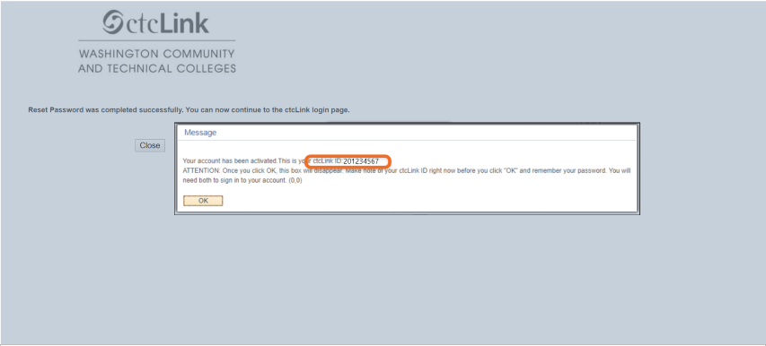This screenshot has height=346, width=766.
Task: Click the OK button in Message dialog
Action: pyautogui.click(x=203, y=201)
